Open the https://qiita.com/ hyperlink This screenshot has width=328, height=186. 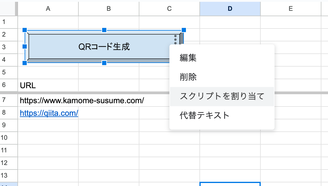(49, 113)
